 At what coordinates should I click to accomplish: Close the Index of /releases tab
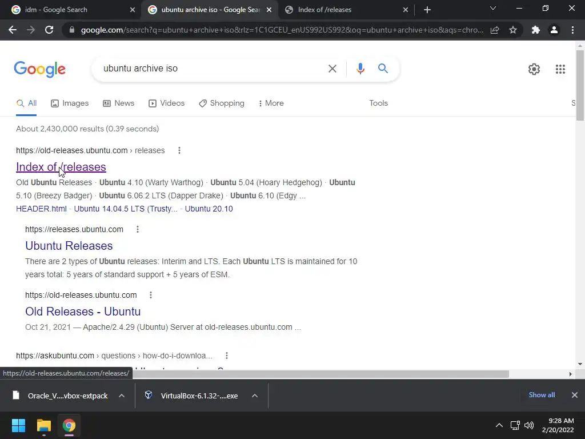[x=406, y=10]
